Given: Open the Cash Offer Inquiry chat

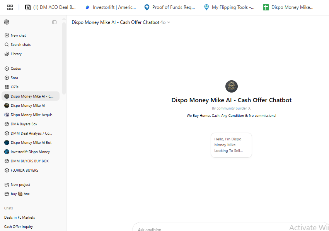Looking at the screenshot, I should pyautogui.click(x=31, y=226).
